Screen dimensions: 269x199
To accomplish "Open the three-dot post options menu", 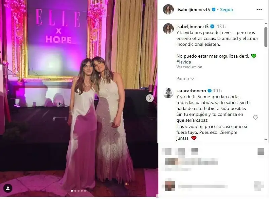I will pyautogui.click(x=259, y=10).
